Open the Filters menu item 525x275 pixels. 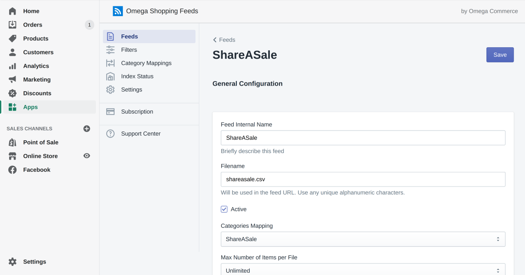[x=149, y=50]
